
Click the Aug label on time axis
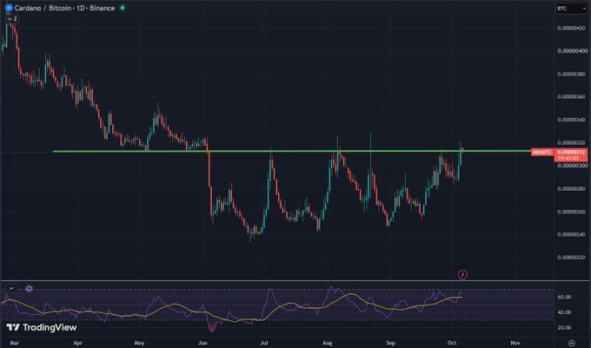coord(327,343)
